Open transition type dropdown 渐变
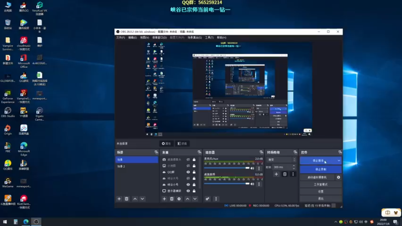Screen dimensions: 402x226 coord(281,160)
